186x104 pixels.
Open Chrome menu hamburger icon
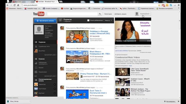coord(179,5)
